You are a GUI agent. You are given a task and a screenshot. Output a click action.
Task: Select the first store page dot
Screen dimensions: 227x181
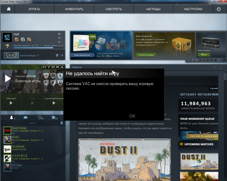pos(196,60)
